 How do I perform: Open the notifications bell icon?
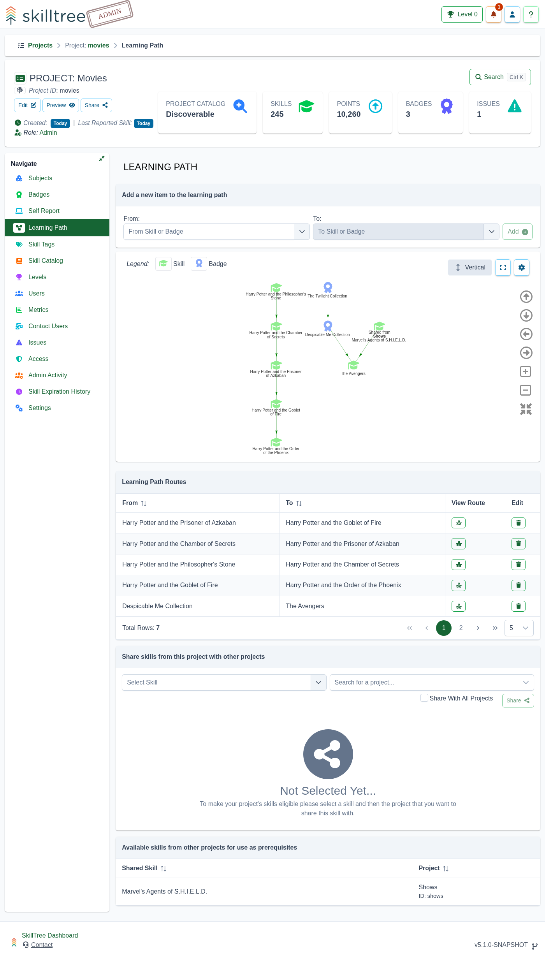(493, 14)
